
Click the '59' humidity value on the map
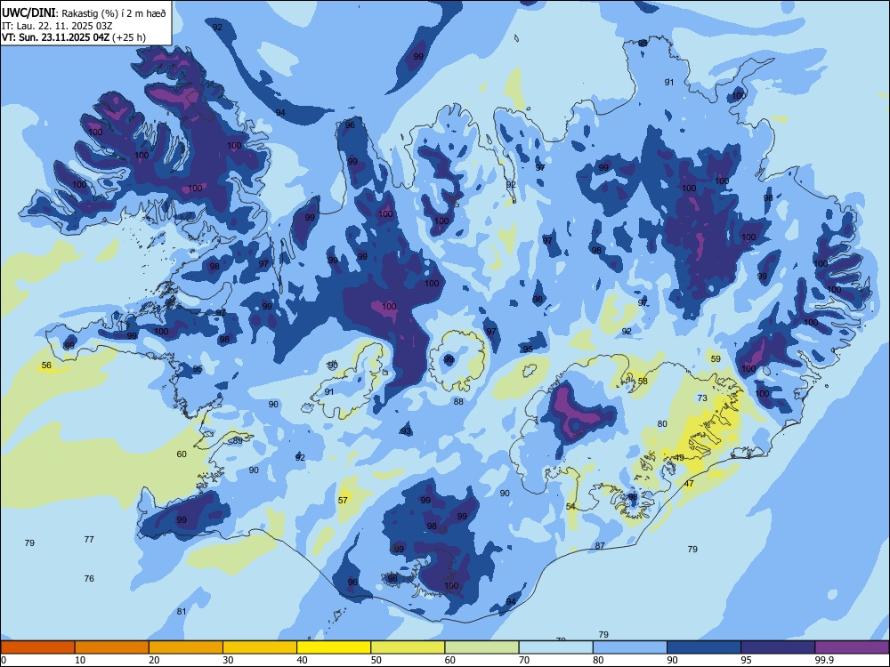716,359
